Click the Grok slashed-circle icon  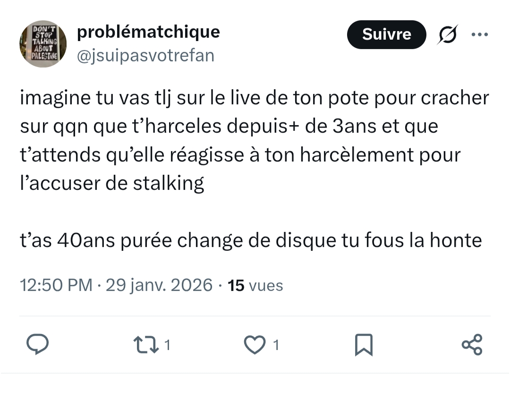[446, 34]
